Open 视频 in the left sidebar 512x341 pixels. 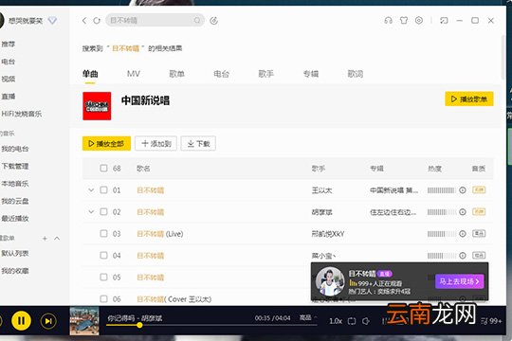pyautogui.click(x=9, y=79)
